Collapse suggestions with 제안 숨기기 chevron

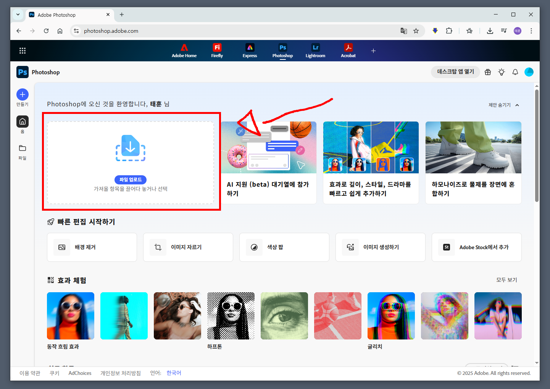[517, 105]
